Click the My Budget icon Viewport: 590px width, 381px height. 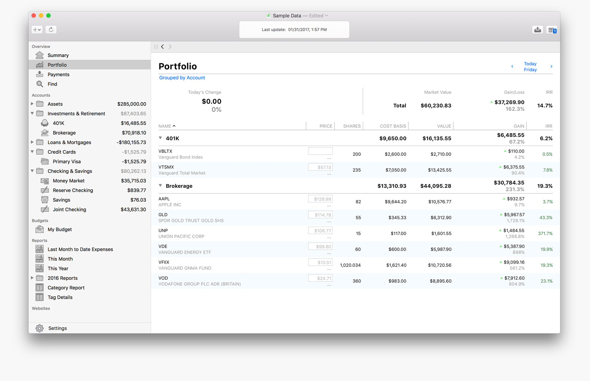[x=40, y=229]
